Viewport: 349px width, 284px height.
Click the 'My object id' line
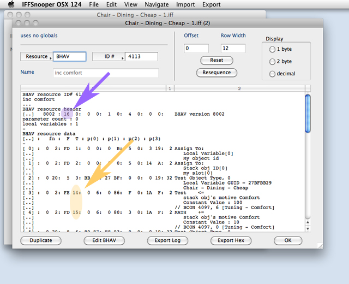coord(201,158)
